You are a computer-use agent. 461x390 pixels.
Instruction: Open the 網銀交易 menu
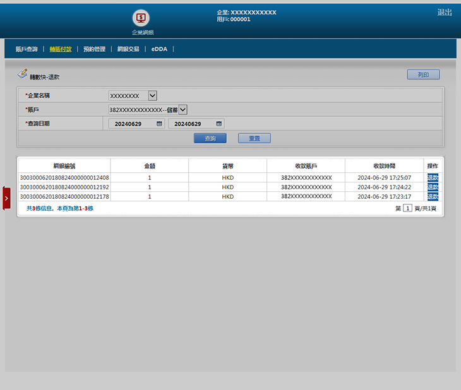click(128, 49)
